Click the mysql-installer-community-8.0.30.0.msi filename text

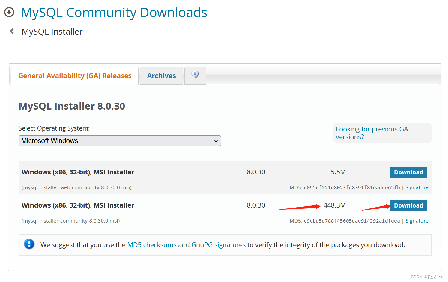tap(70, 220)
